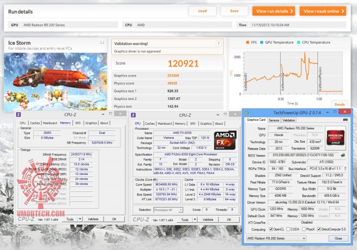The image size is (357, 250).
Task: Click the CAS# Latency 10.0 clocks field
Action: 81,165
